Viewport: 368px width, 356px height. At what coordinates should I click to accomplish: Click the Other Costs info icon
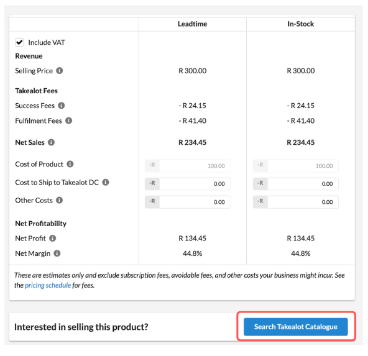(59, 200)
